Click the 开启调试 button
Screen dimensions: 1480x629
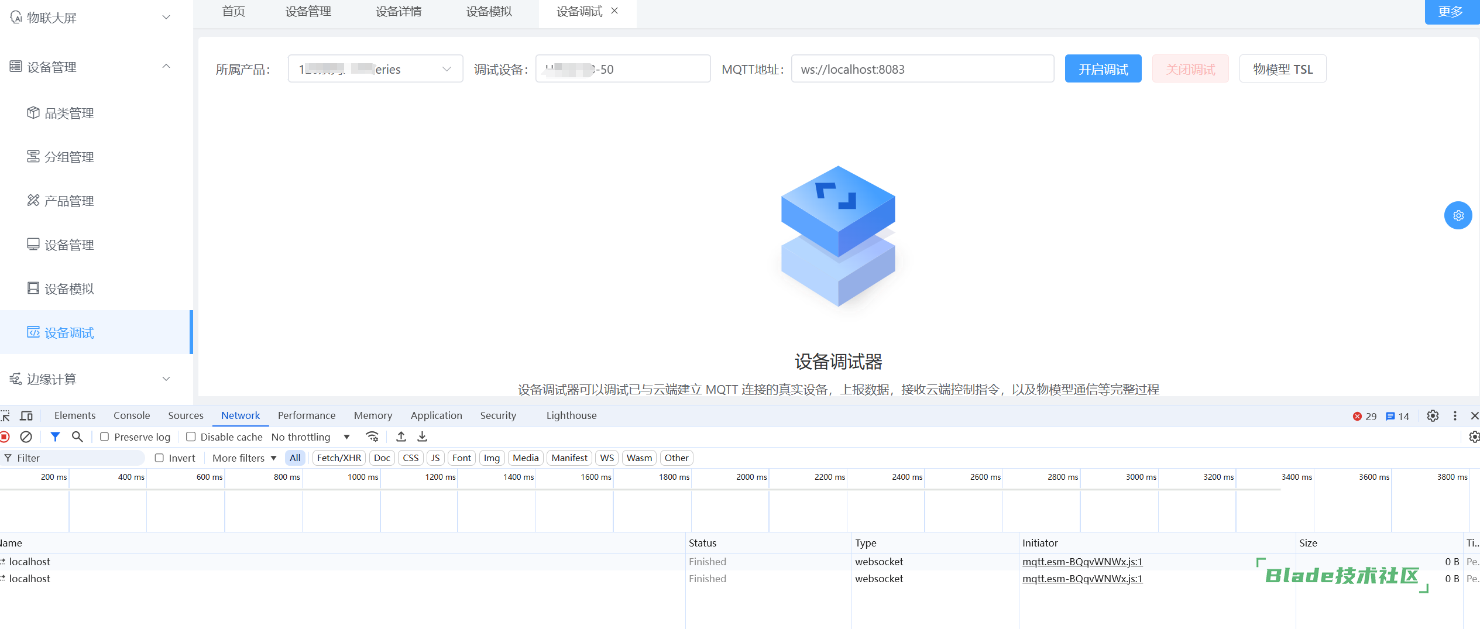pos(1103,69)
